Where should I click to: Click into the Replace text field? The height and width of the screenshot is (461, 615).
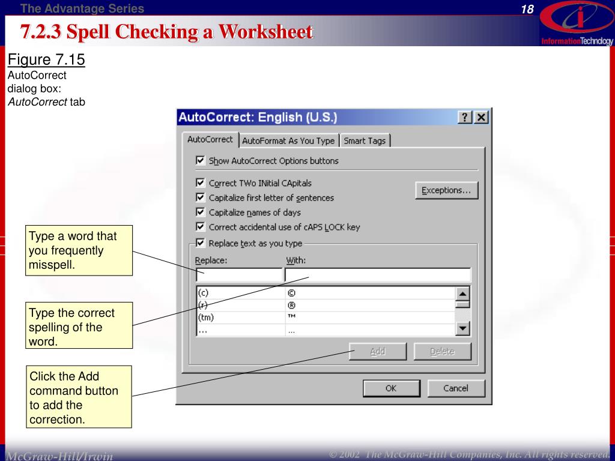[x=239, y=275]
